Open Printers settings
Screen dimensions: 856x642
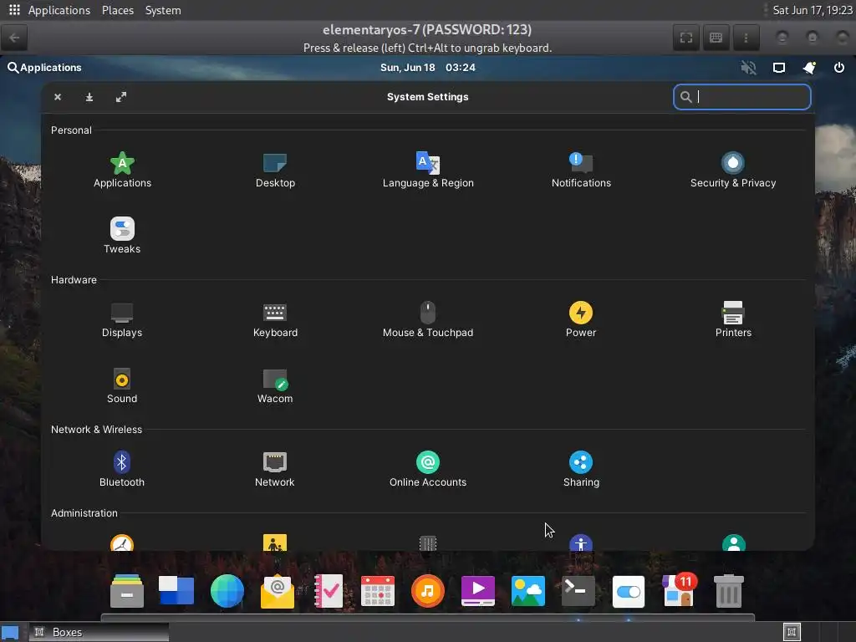pyautogui.click(x=733, y=320)
